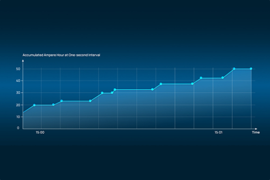Screen dimensions: 270x180
Task: Select the data point ending the 37 plateau
Action: pos(192,84)
